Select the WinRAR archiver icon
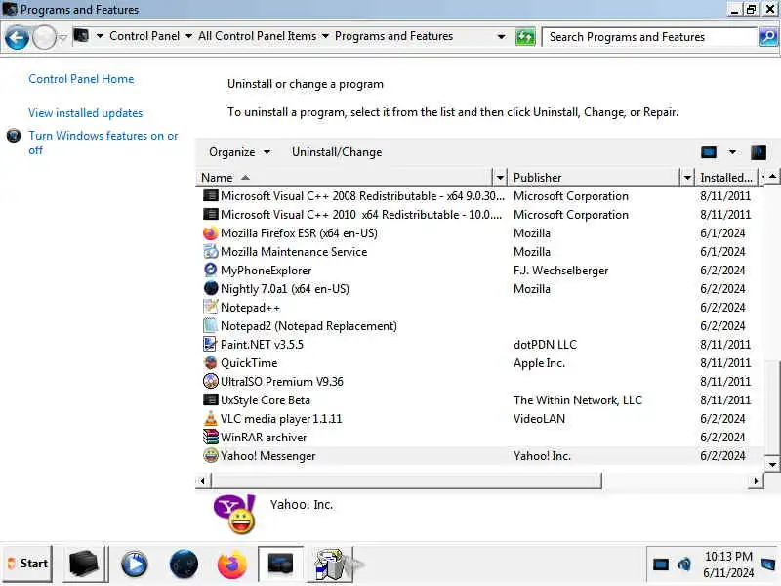The height and width of the screenshot is (586, 781). pyautogui.click(x=211, y=437)
